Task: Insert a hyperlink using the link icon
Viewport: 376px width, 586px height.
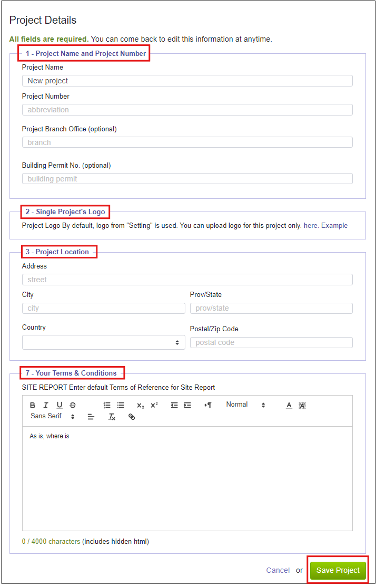Action: coord(131,417)
